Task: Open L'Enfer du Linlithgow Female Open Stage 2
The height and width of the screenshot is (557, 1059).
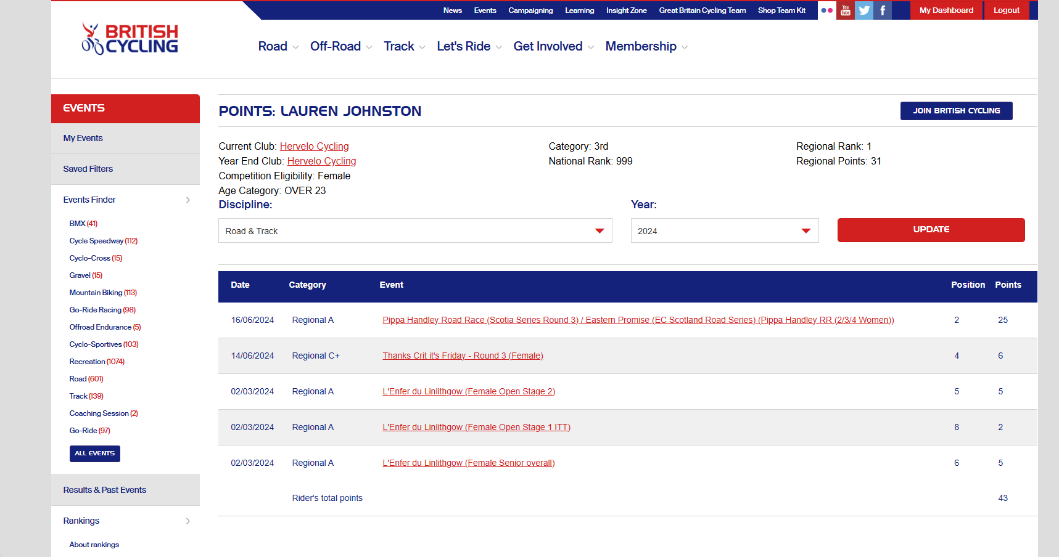Action: coord(469,392)
